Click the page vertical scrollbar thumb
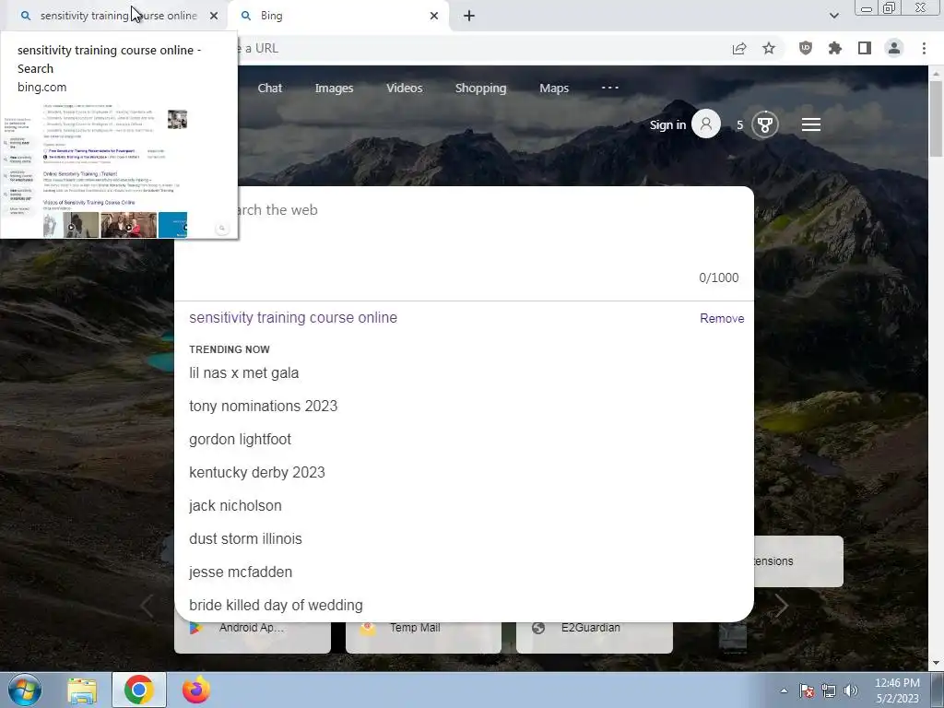Viewport: 944px width, 708px height. coord(936,117)
